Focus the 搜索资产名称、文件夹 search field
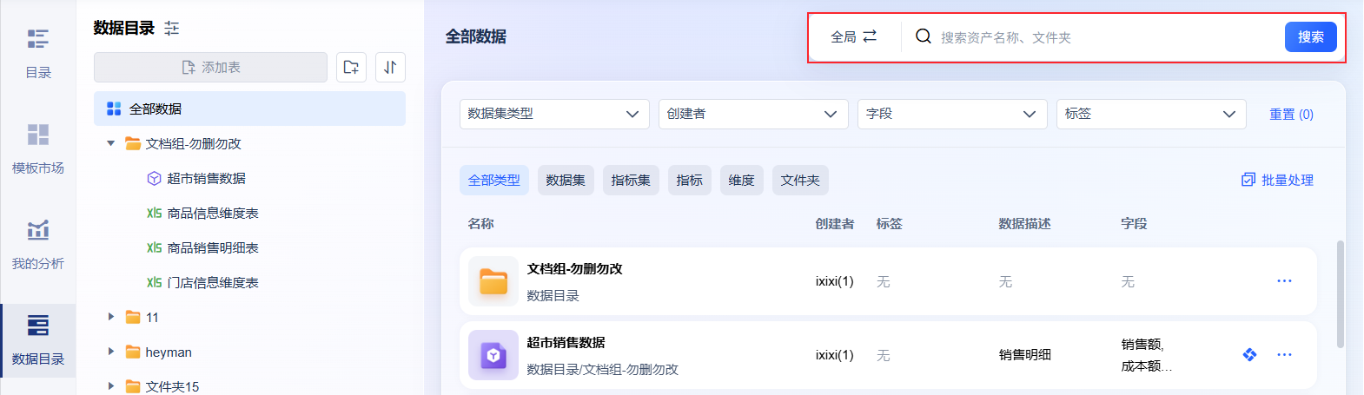 1105,37
